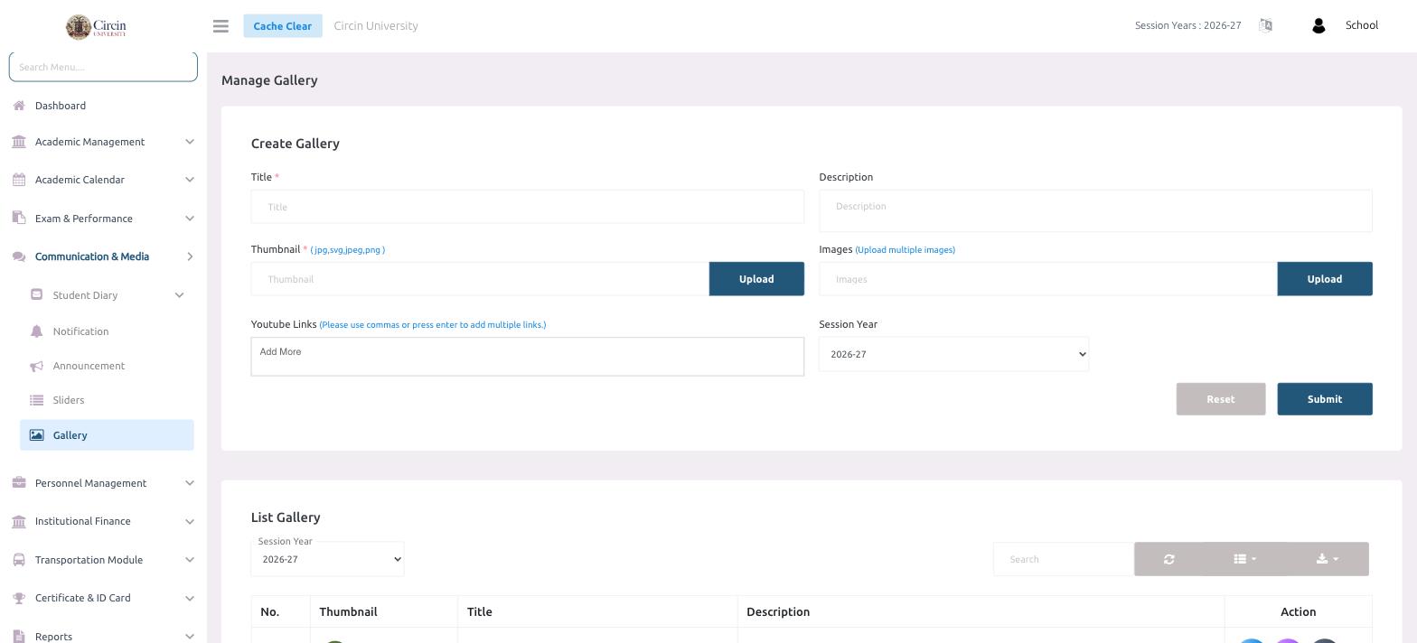The image size is (1417, 643).
Task: Expand Certificate & ID Card chevron
Action: [190, 598]
